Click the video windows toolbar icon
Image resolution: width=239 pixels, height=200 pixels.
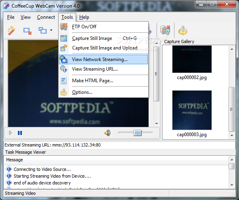point(43,30)
